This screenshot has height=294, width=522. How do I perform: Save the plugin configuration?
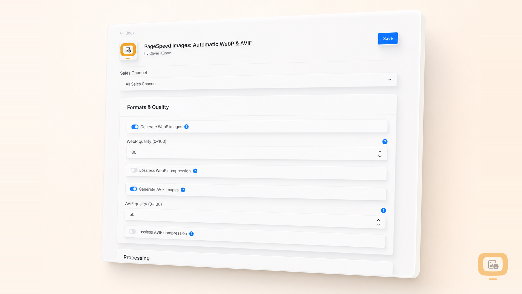pyautogui.click(x=388, y=38)
